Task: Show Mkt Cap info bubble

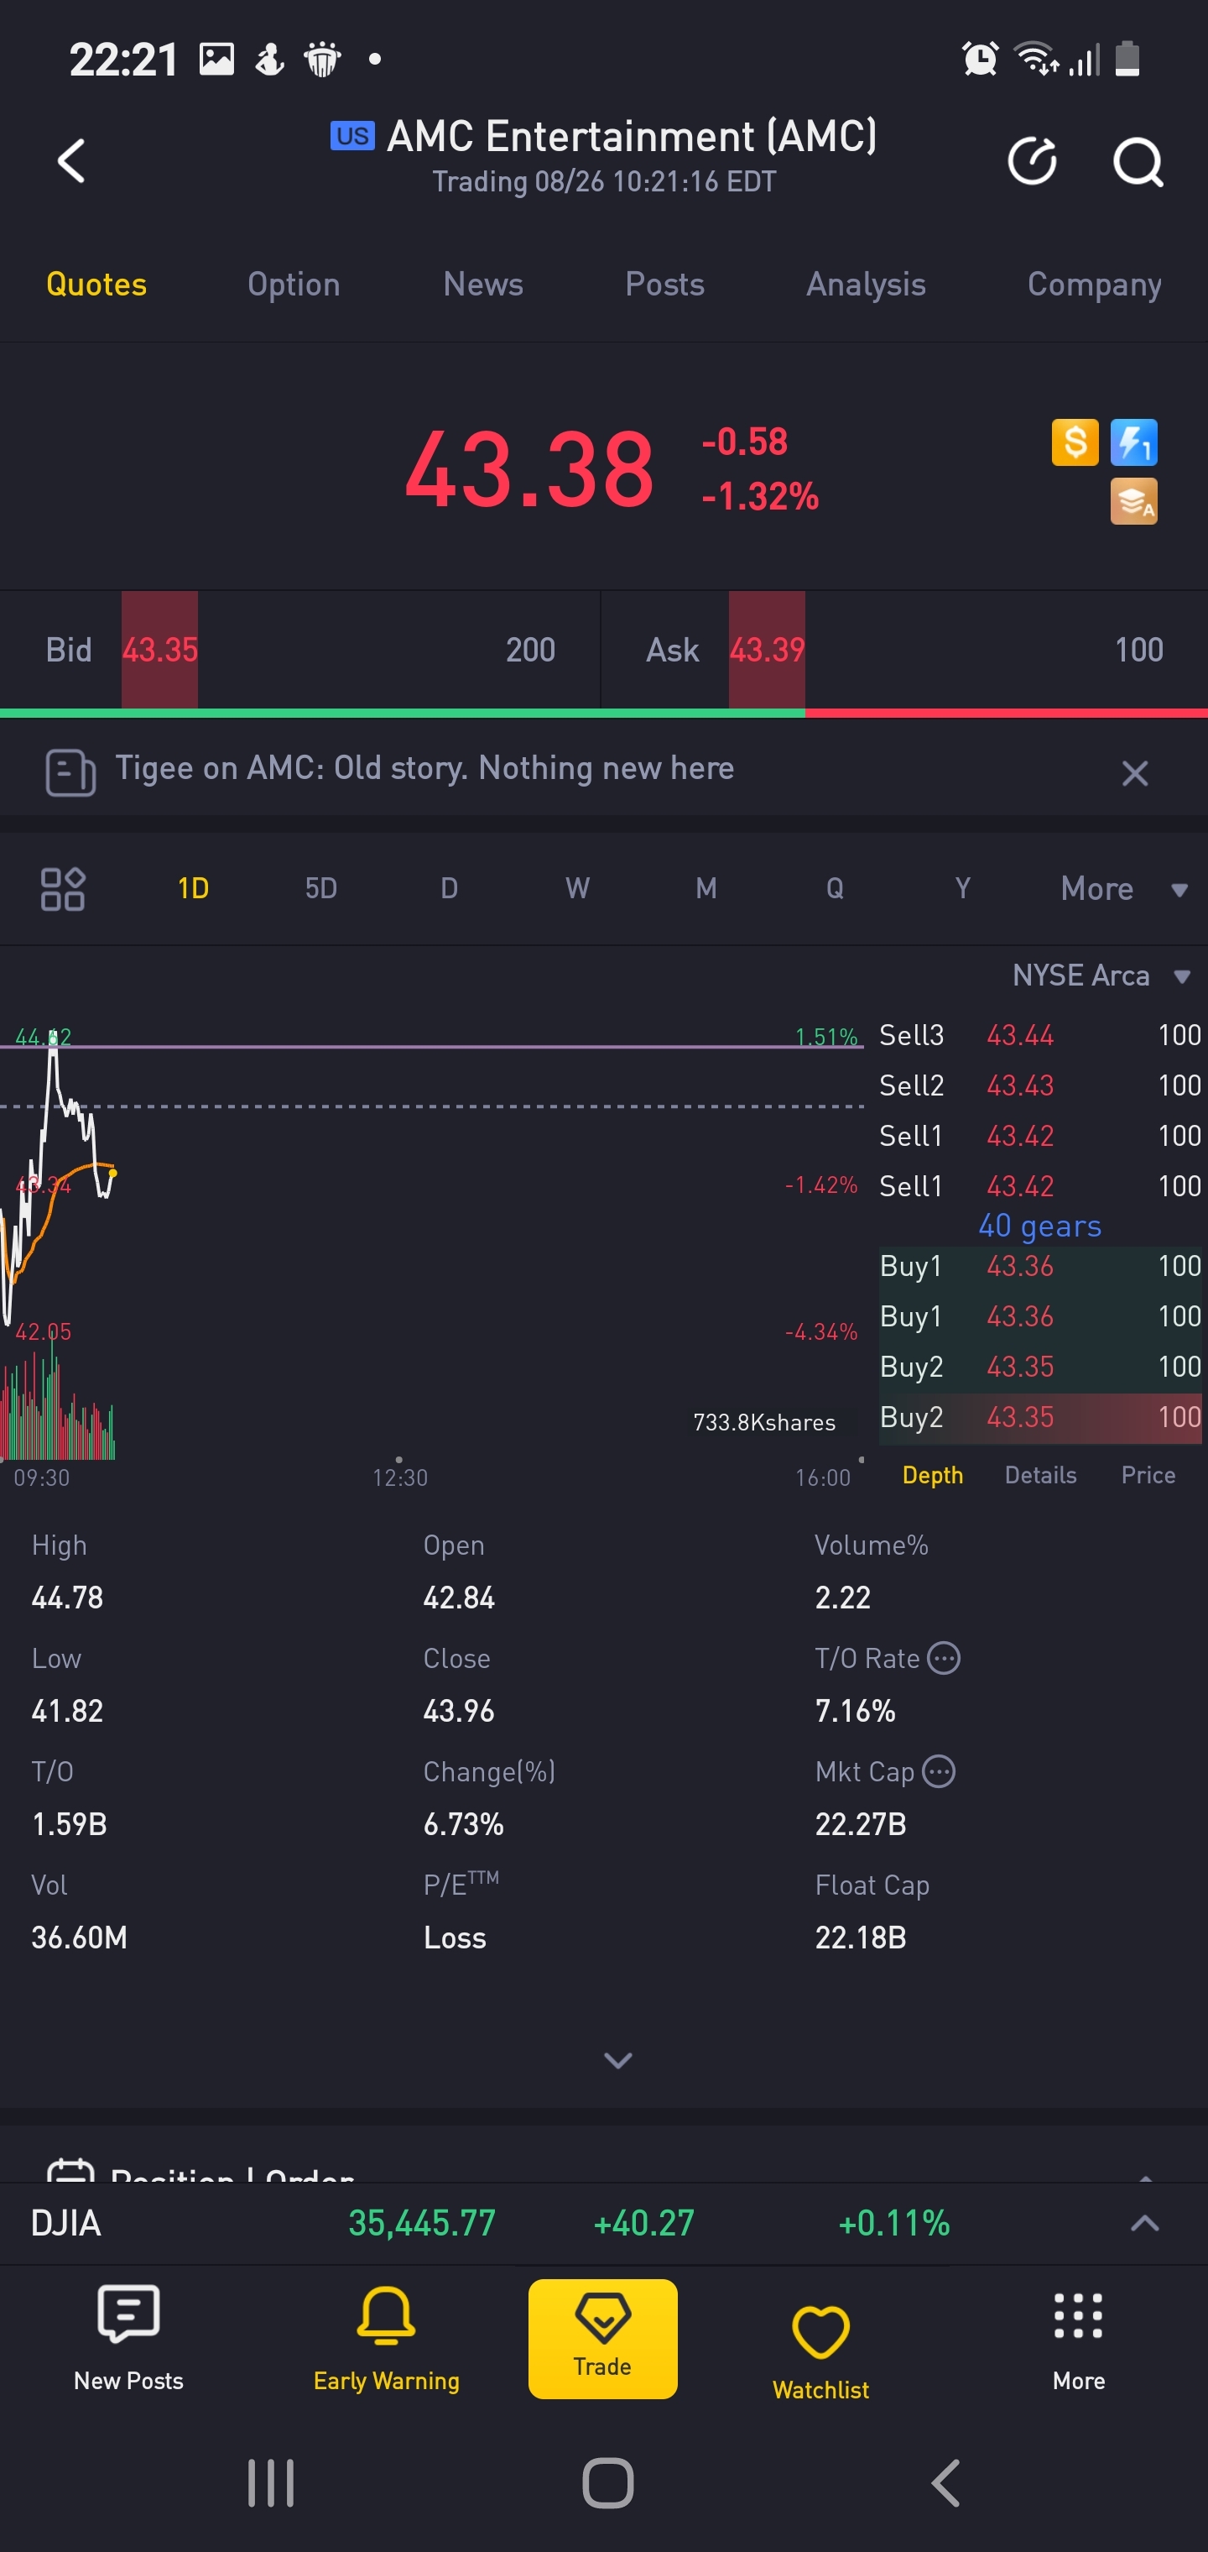Action: [939, 1770]
